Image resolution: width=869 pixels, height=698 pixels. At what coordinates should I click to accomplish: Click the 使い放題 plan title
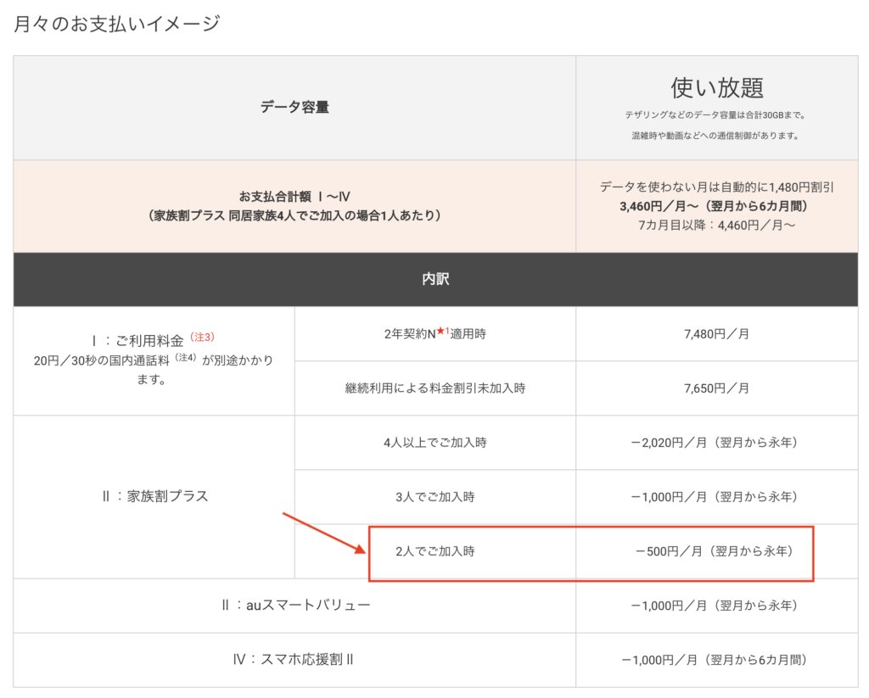(x=716, y=87)
